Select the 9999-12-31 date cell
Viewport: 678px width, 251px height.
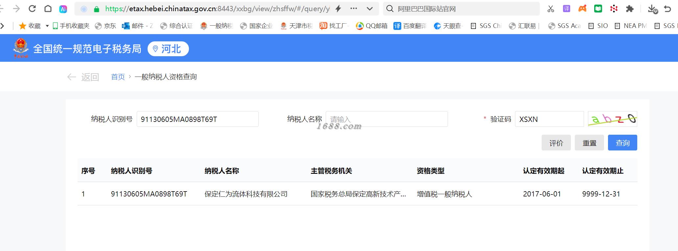coord(601,194)
